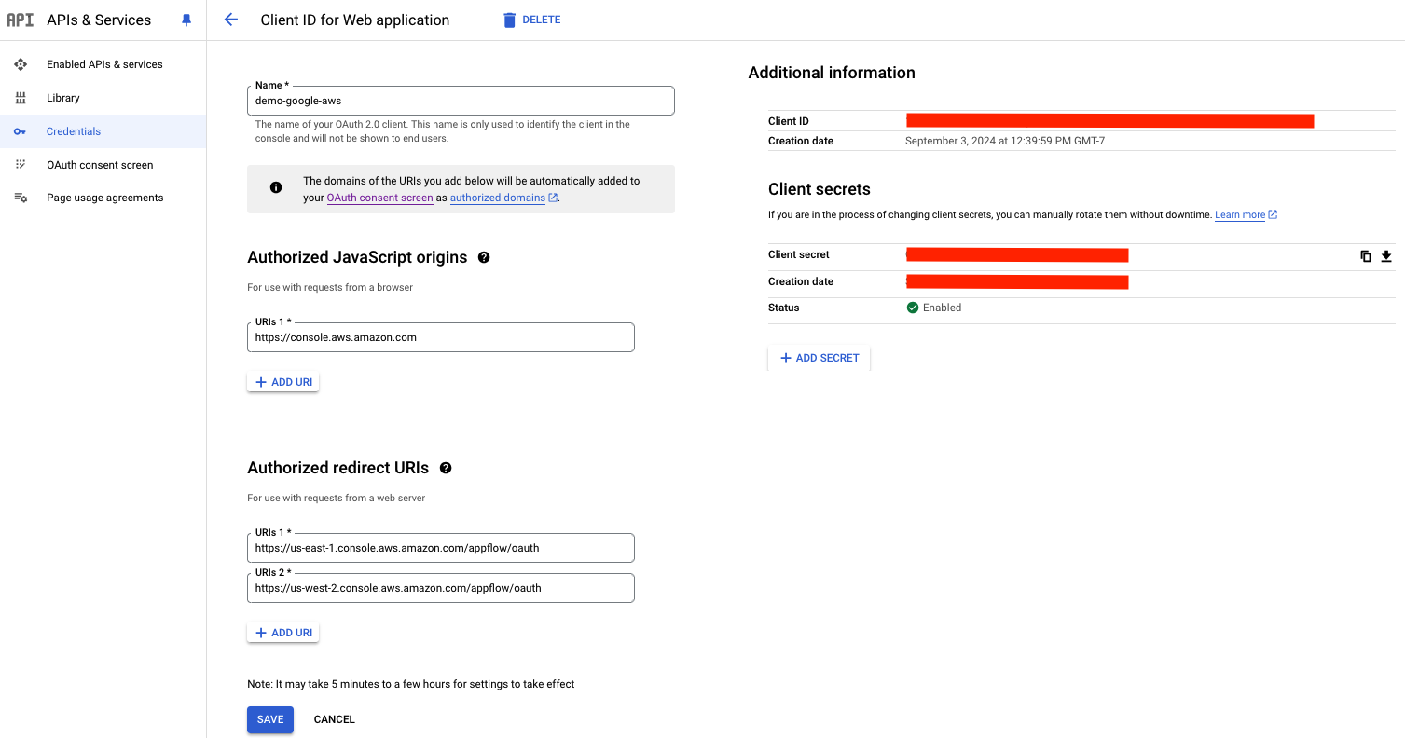Add a URI under JavaScript origins
Image resolution: width=1405 pixels, height=738 pixels.
[283, 382]
